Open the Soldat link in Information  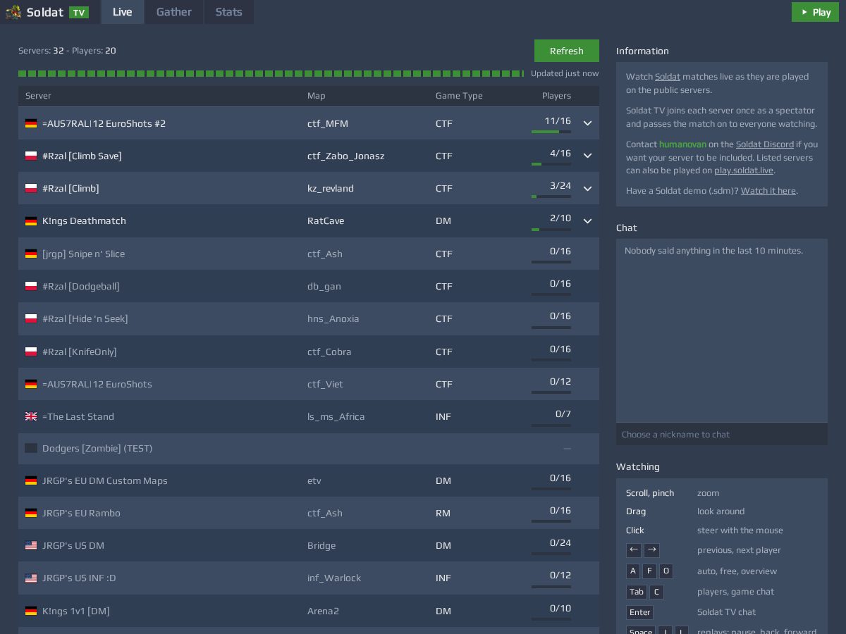(x=668, y=77)
